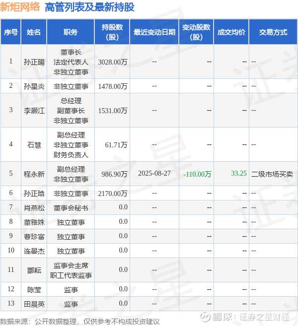
Task: Click the 新炬网络 title text
Action: pyautogui.click(x=20, y=6)
